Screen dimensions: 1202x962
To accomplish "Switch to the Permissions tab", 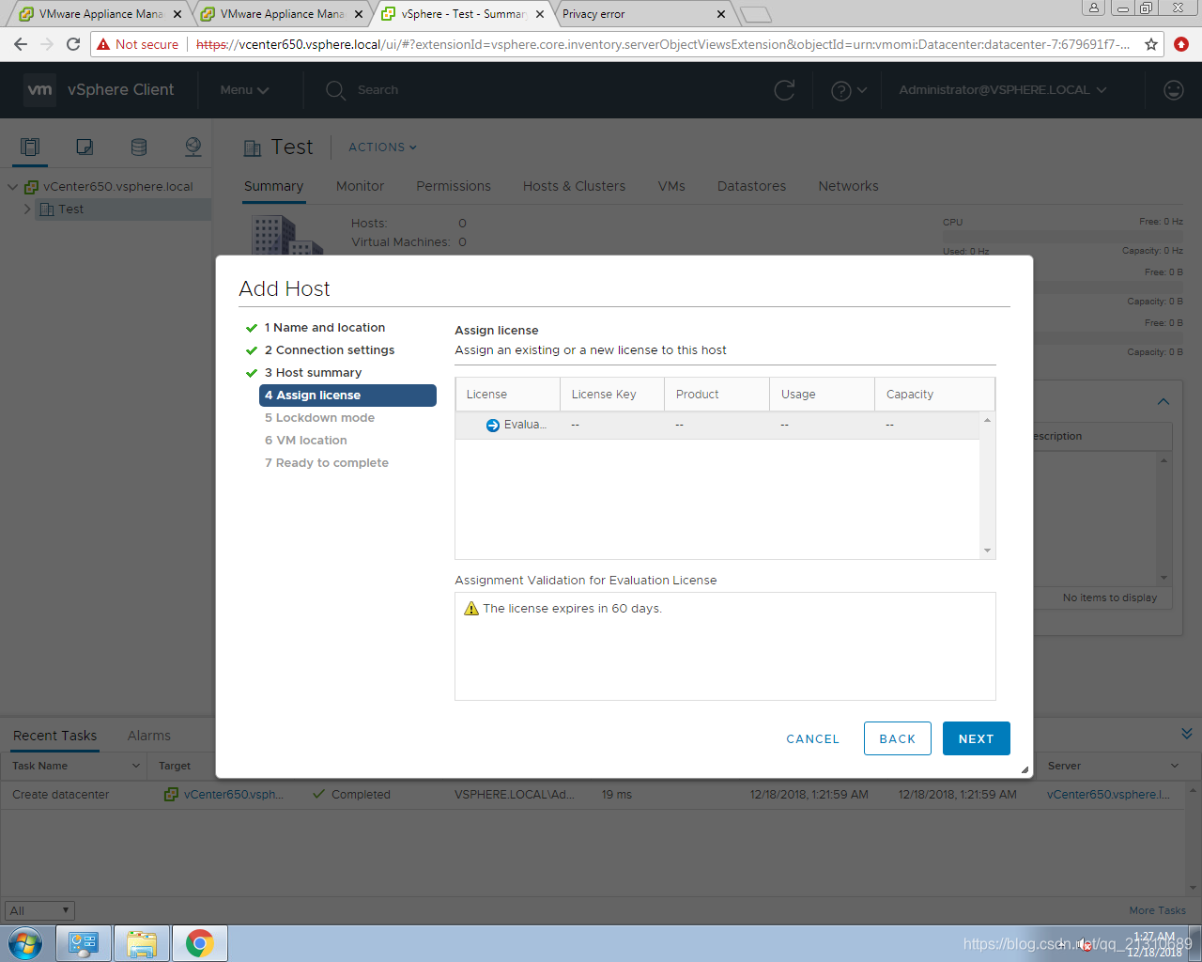I will 454,186.
